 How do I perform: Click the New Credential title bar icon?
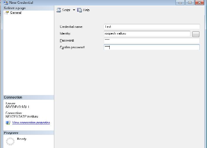coord(6,2)
